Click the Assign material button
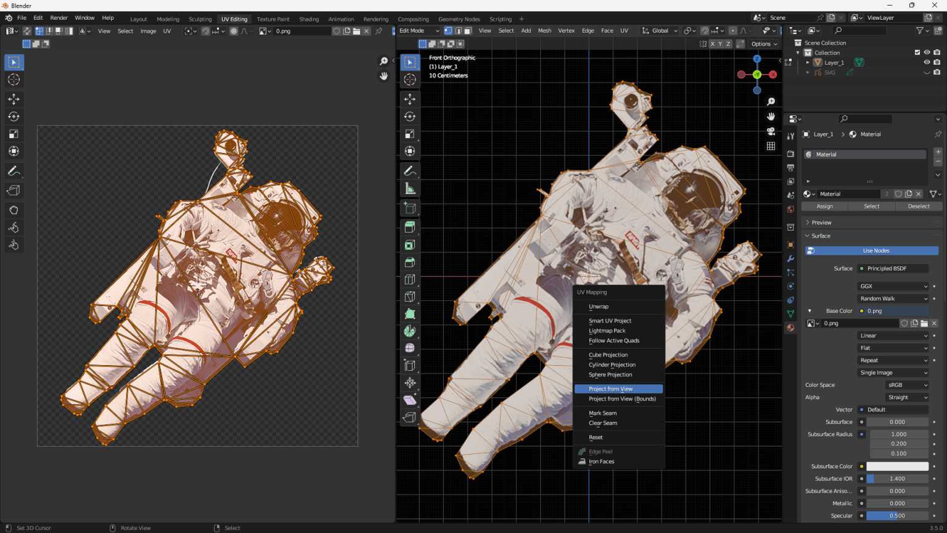The width and height of the screenshot is (947, 533). click(824, 206)
